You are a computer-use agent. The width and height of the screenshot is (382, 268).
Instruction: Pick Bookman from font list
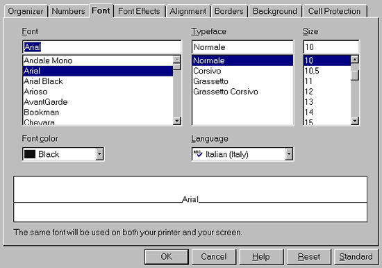[x=98, y=112]
